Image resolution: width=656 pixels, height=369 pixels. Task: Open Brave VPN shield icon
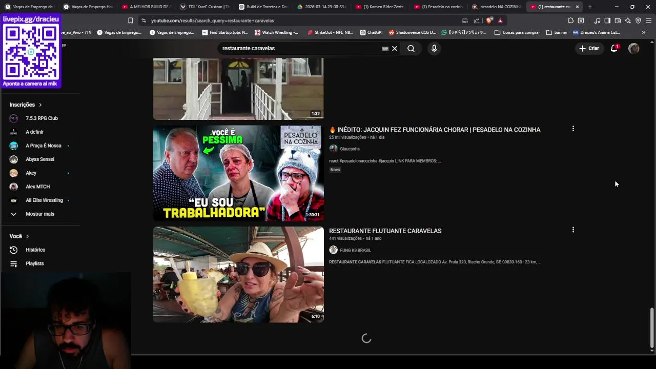click(638, 20)
